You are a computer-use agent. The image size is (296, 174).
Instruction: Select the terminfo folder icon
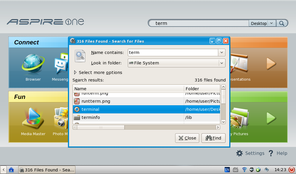click(x=77, y=117)
